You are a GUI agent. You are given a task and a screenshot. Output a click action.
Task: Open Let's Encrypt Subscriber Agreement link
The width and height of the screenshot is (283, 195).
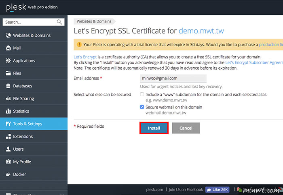pyautogui.click(x=254, y=62)
